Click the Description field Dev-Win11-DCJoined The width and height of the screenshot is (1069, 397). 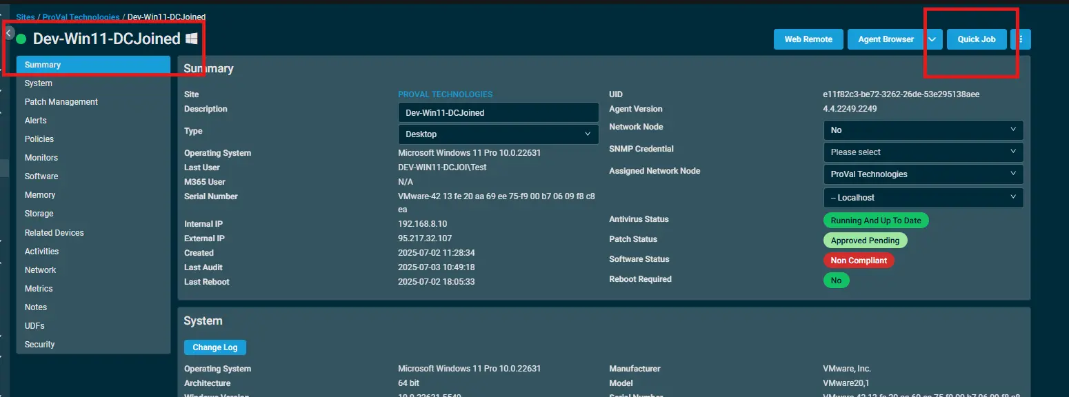click(498, 112)
